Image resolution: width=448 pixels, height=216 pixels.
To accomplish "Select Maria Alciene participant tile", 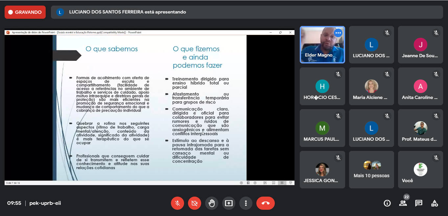I will pyautogui.click(x=371, y=86).
